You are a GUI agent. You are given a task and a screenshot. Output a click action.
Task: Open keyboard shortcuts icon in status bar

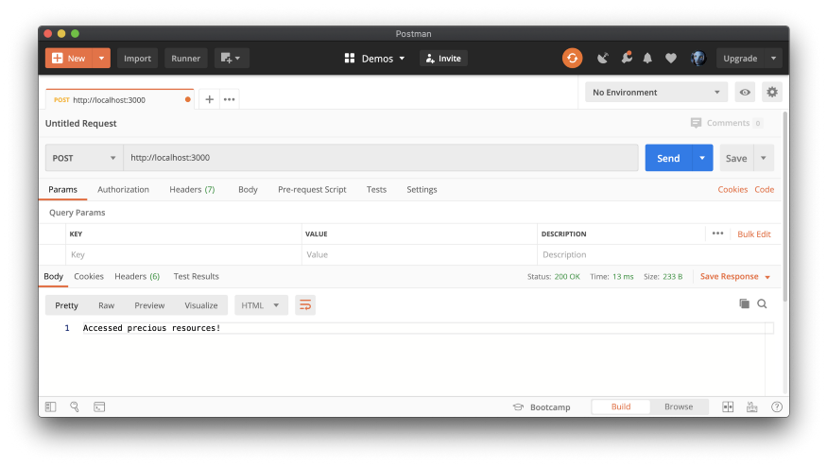pos(752,406)
